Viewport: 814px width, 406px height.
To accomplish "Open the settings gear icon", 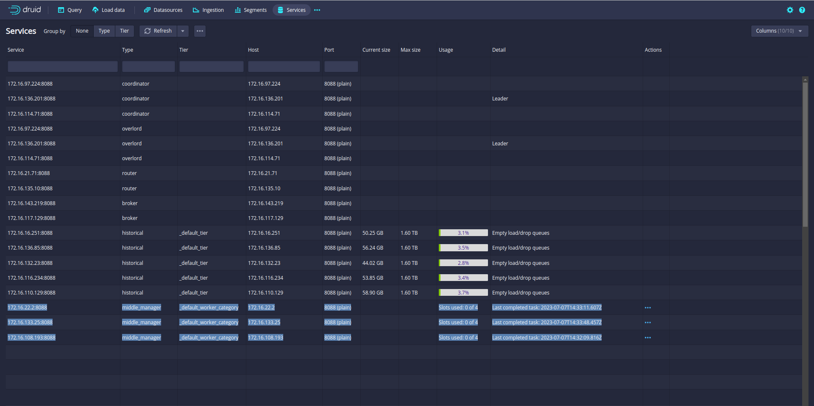I will [x=790, y=10].
